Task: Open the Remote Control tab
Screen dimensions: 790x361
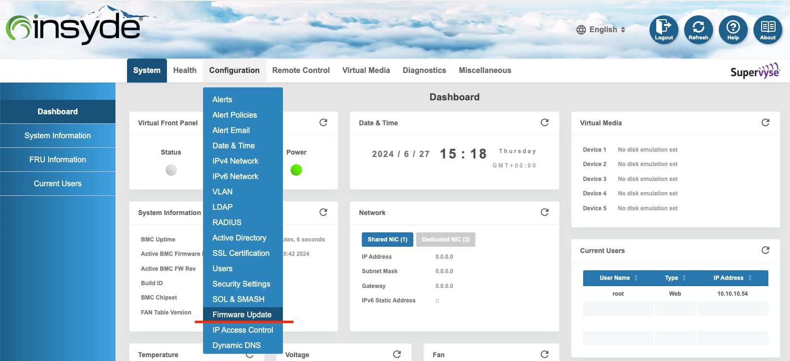Action: click(x=301, y=71)
